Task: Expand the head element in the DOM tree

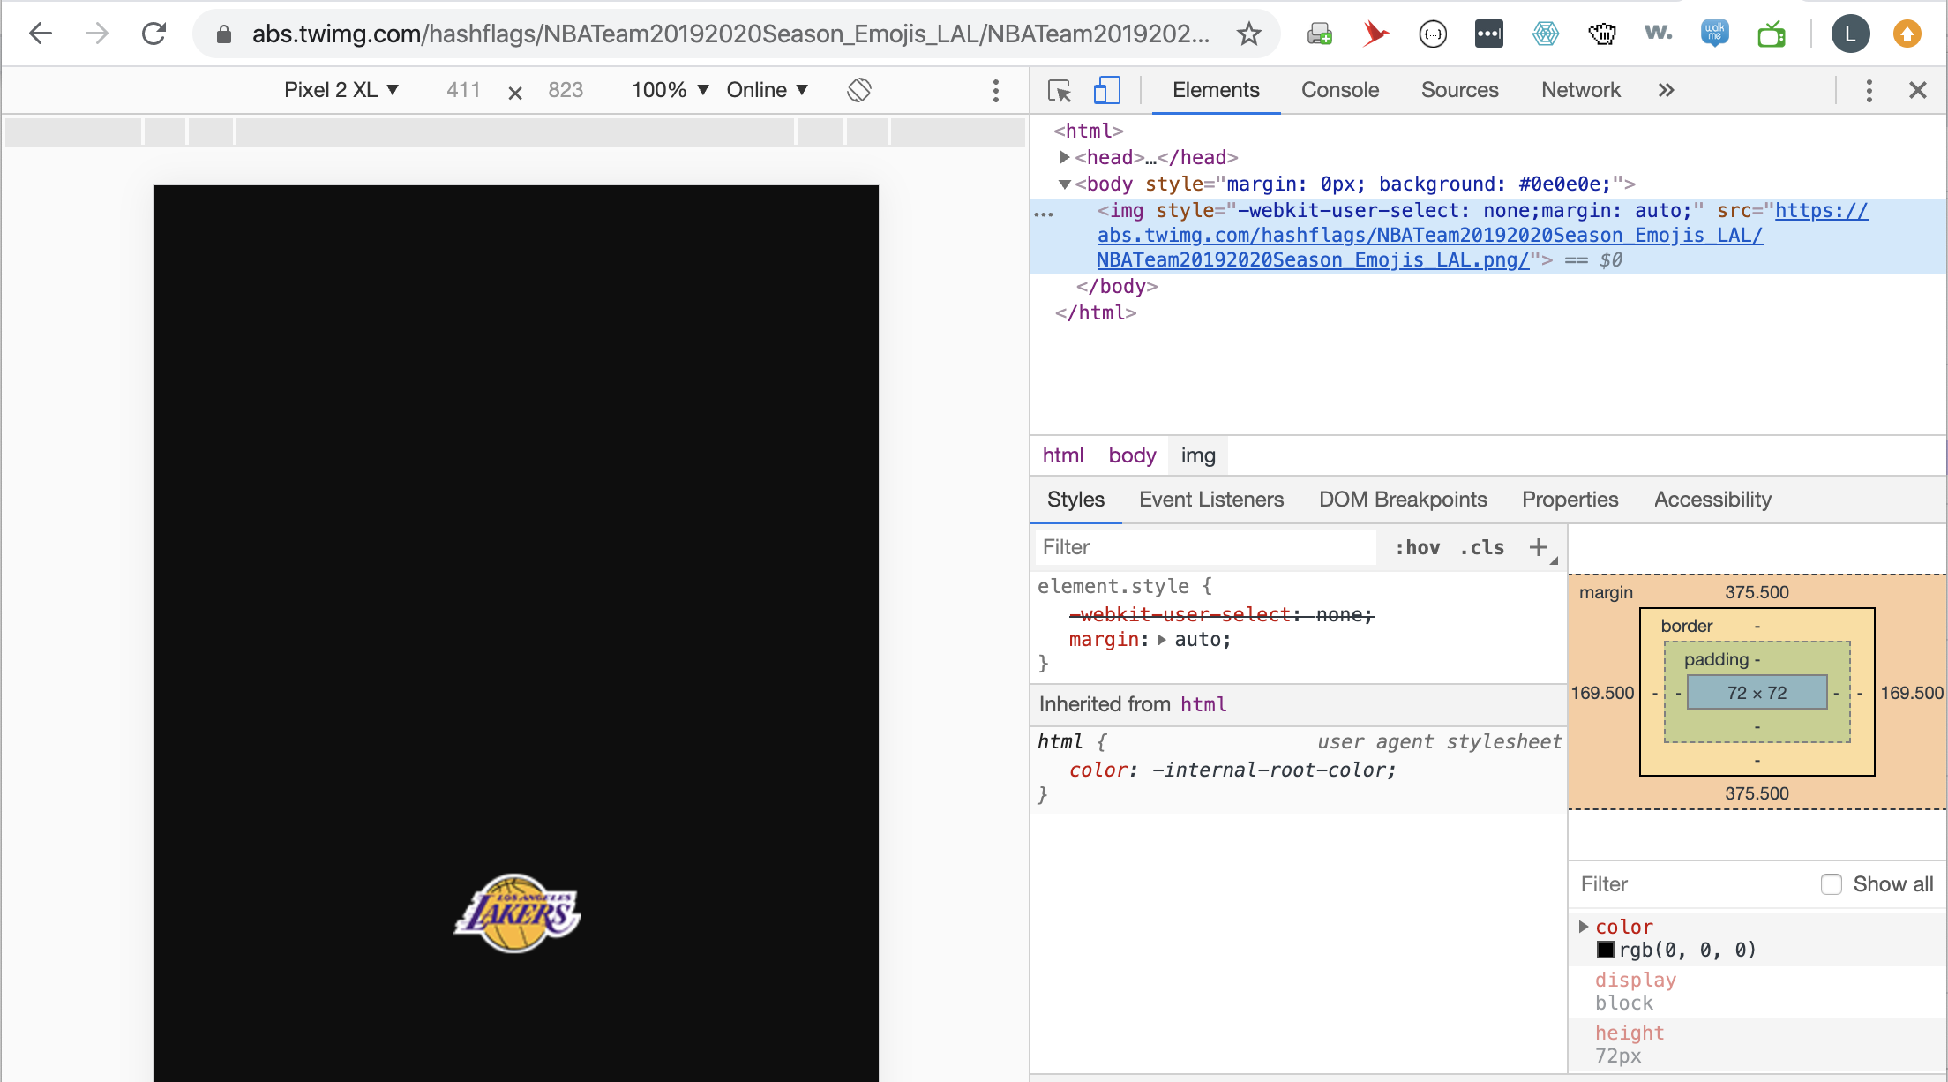Action: (x=1065, y=157)
